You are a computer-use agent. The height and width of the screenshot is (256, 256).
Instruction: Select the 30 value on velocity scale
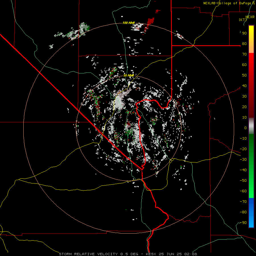[x=244, y=96]
